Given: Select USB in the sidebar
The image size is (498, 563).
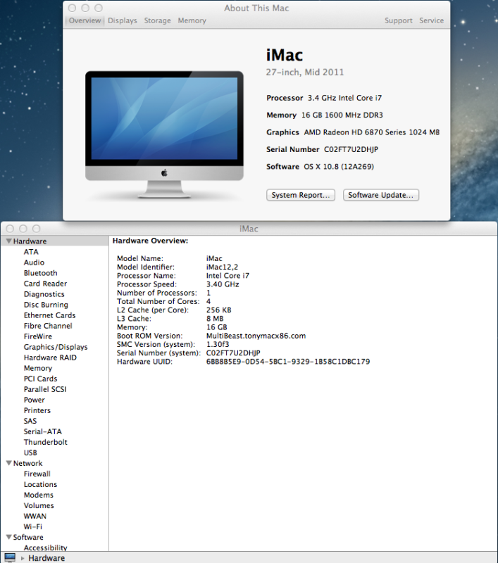Looking at the screenshot, I should 30,453.
